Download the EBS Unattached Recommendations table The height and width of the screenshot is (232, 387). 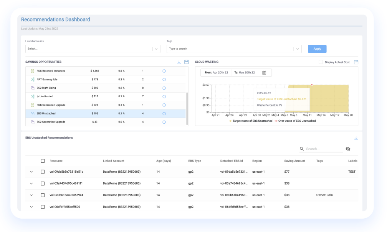(356, 138)
